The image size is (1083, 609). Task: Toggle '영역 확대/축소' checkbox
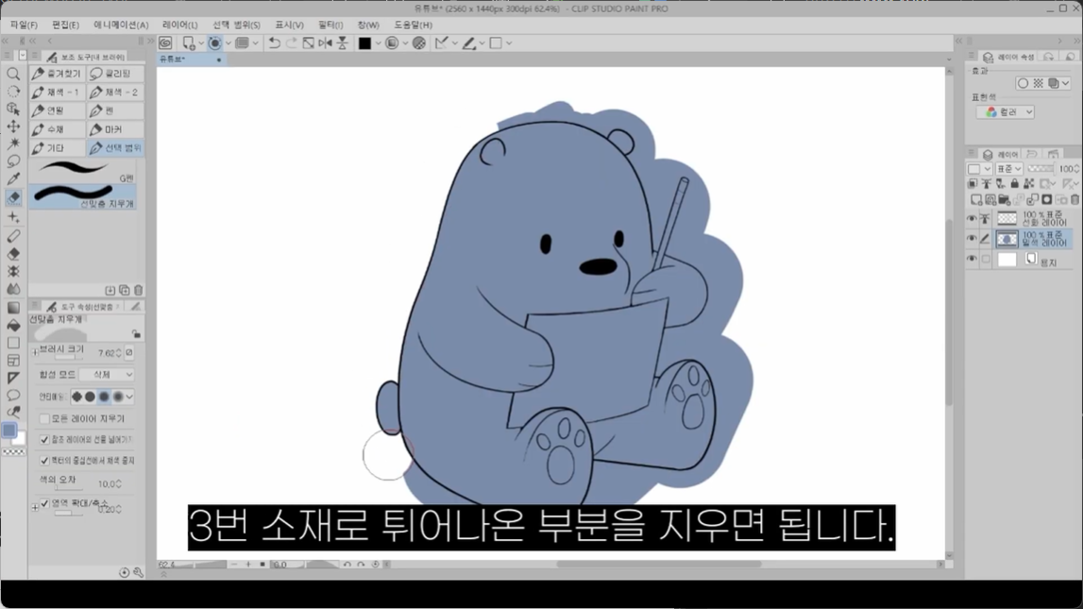44,503
